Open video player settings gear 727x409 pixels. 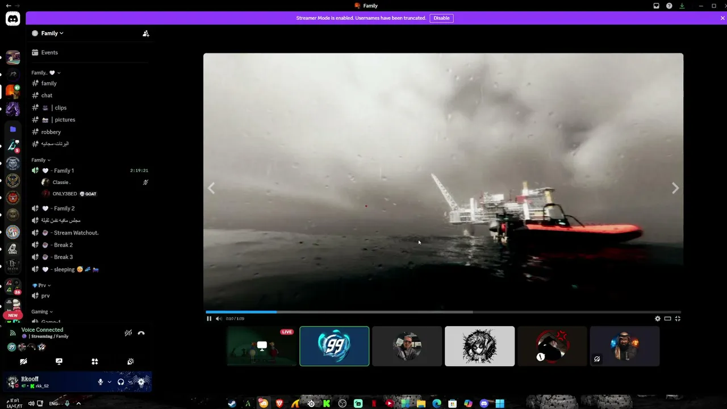[658, 319]
